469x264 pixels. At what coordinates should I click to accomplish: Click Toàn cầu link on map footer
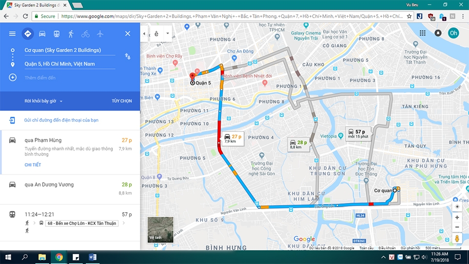coord(366,248)
